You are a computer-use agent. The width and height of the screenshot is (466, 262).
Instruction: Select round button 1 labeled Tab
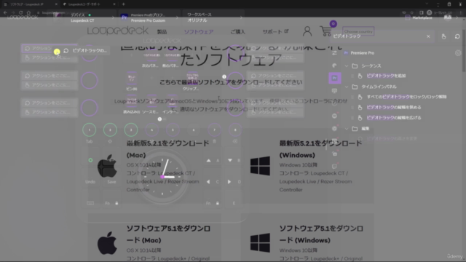(89, 130)
